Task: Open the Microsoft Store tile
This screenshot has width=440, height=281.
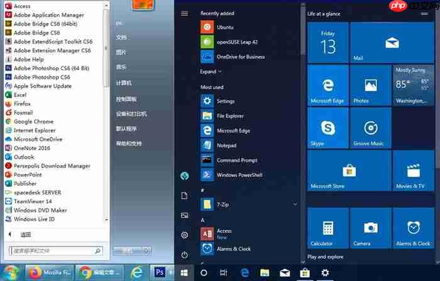Action: [349, 171]
